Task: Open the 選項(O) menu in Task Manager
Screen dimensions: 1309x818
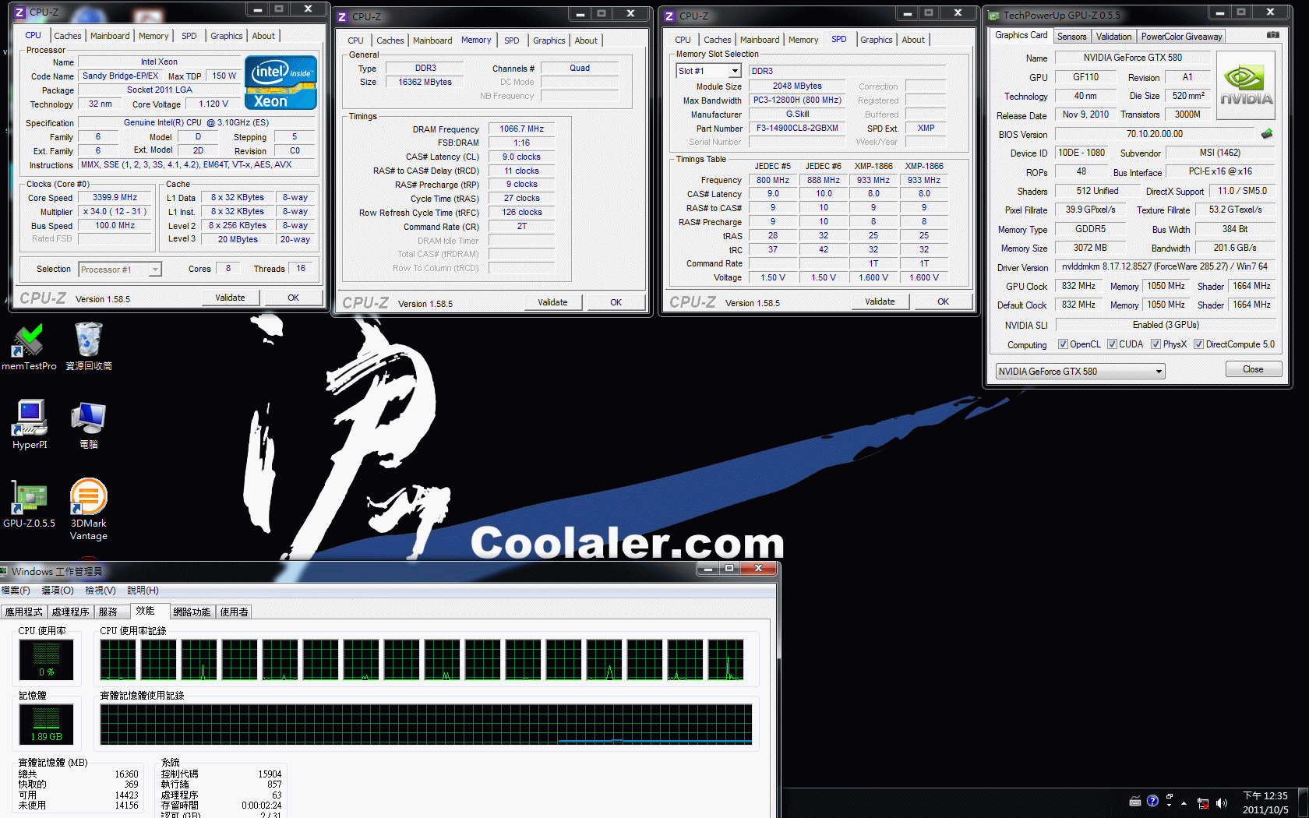Action: tap(58, 591)
